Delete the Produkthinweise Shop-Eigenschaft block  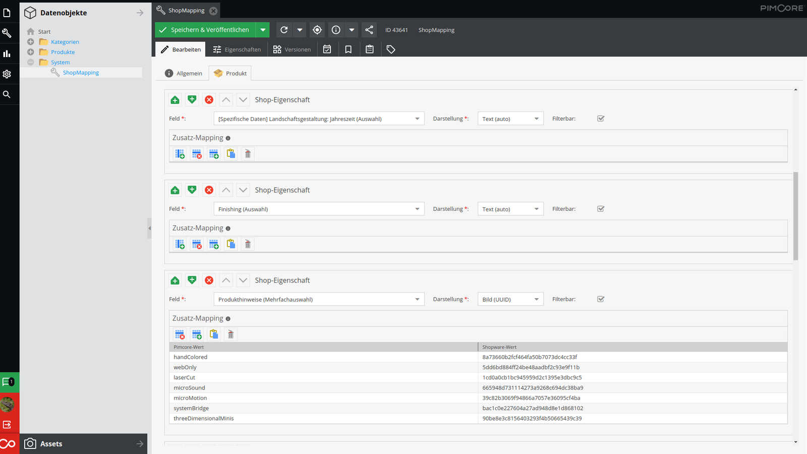click(x=209, y=280)
